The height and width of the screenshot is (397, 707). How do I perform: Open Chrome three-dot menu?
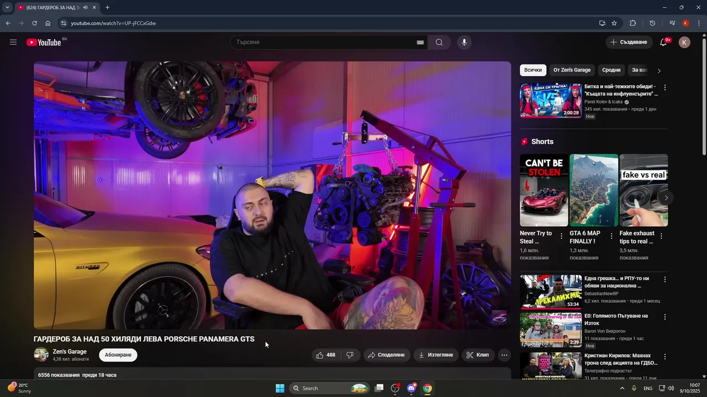pyautogui.click(x=699, y=23)
